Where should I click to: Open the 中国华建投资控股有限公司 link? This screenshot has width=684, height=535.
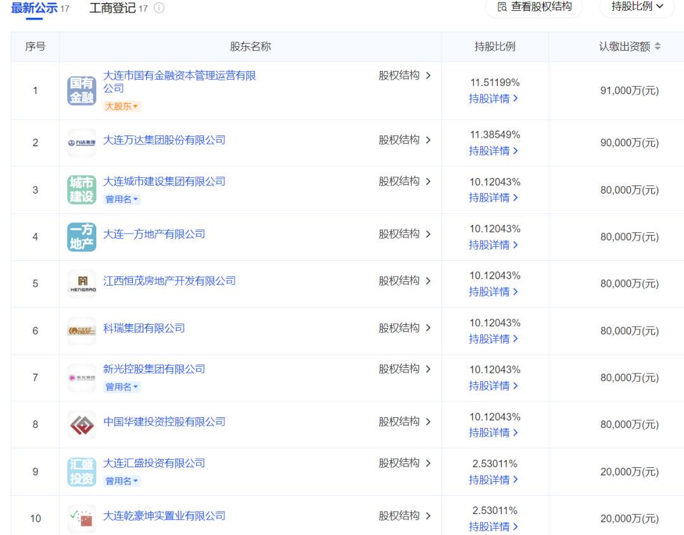164,422
